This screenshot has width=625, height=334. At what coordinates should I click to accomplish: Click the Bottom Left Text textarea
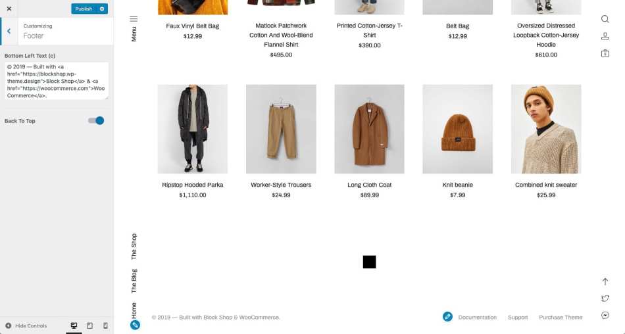pos(57,81)
